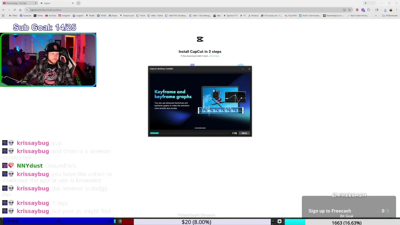
Task: Open the TV bookmark
Action: click(243, 15)
